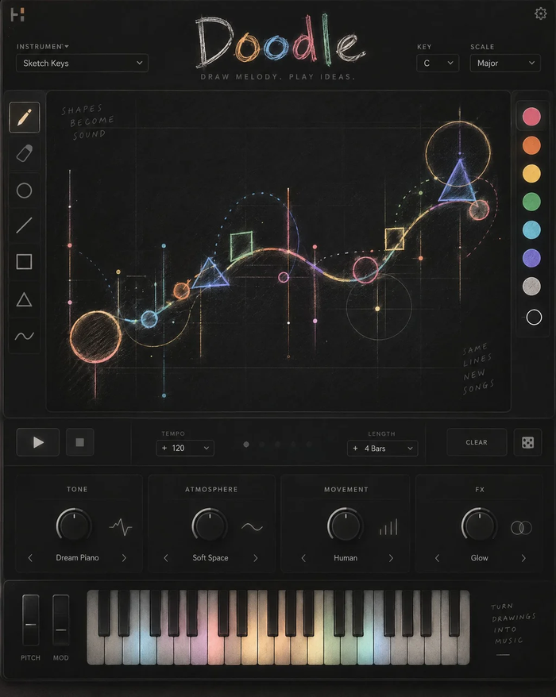The height and width of the screenshot is (697, 556).
Task: Select the eraser tool
Action: click(25, 154)
